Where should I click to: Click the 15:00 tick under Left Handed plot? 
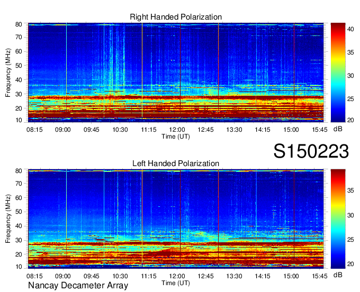click(291, 276)
